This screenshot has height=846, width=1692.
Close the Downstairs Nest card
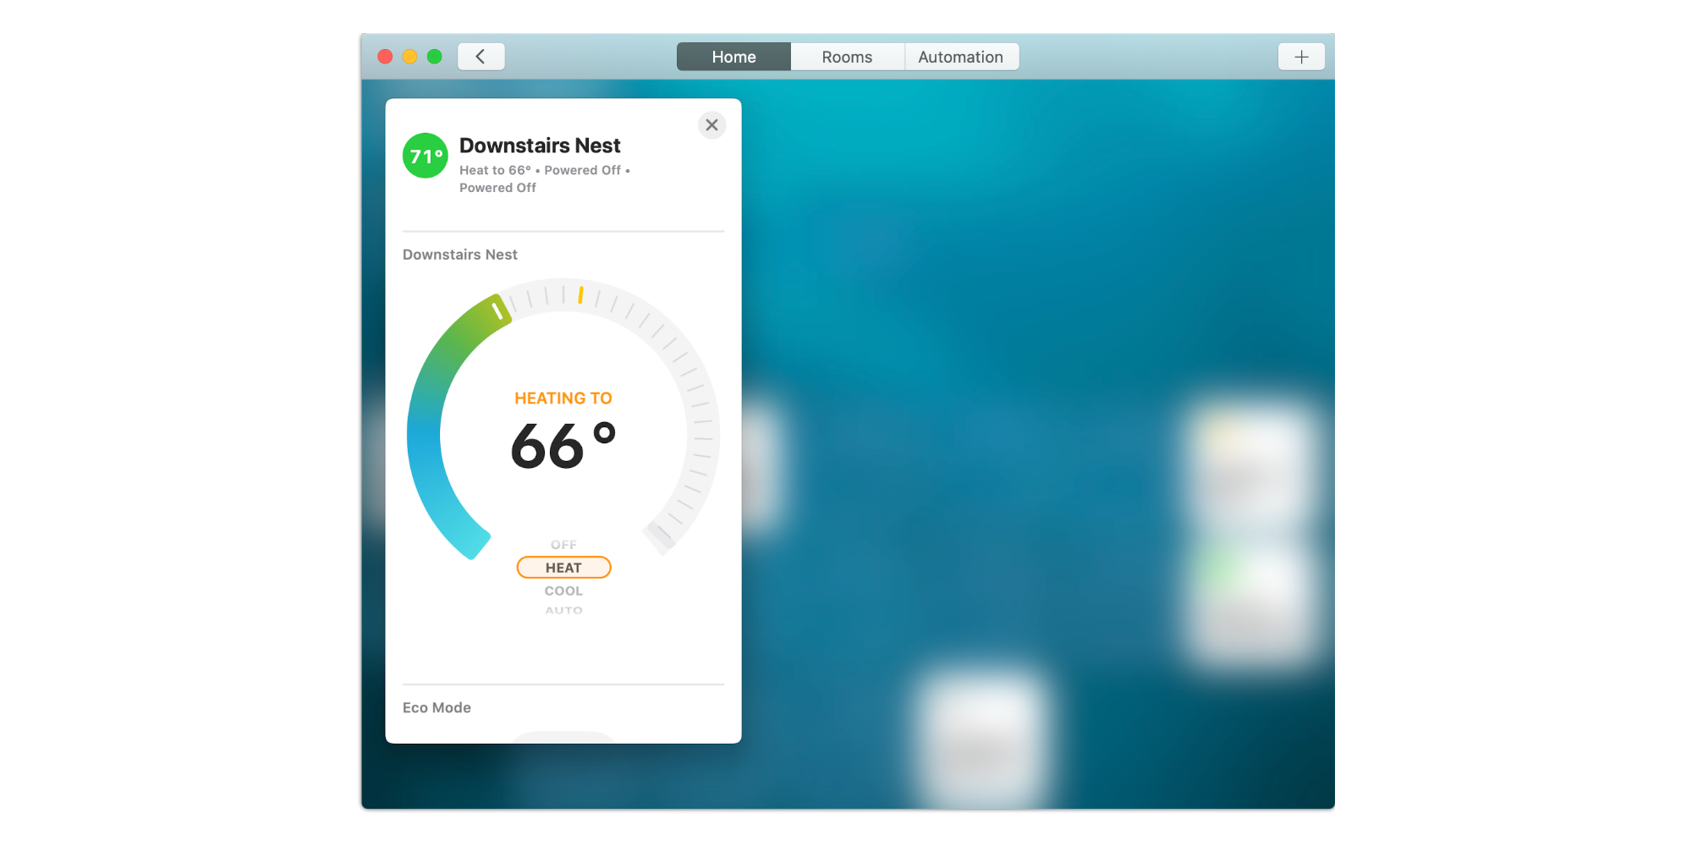tap(711, 125)
